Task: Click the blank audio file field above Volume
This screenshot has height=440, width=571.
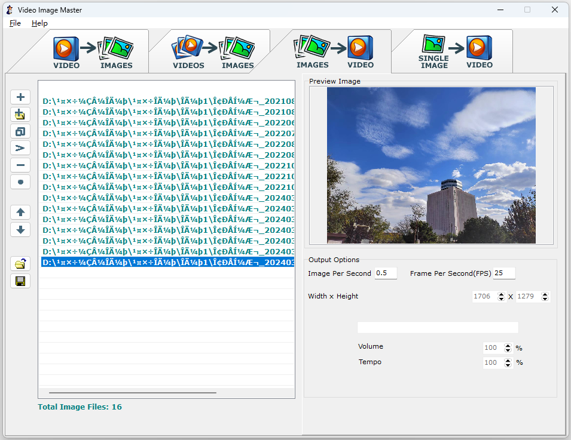Action: (438, 327)
